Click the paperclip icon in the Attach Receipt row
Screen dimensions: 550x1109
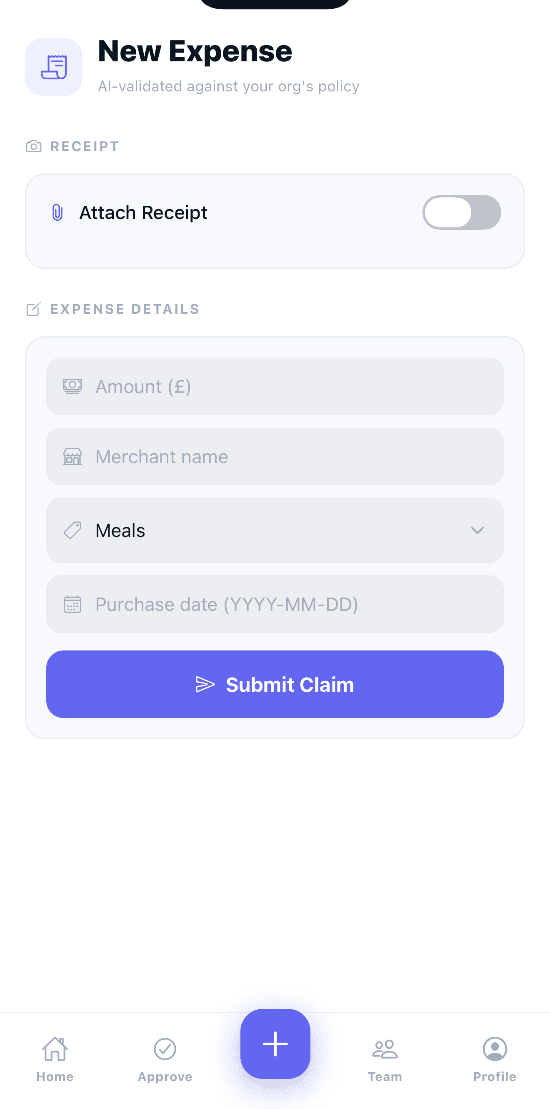coord(56,212)
